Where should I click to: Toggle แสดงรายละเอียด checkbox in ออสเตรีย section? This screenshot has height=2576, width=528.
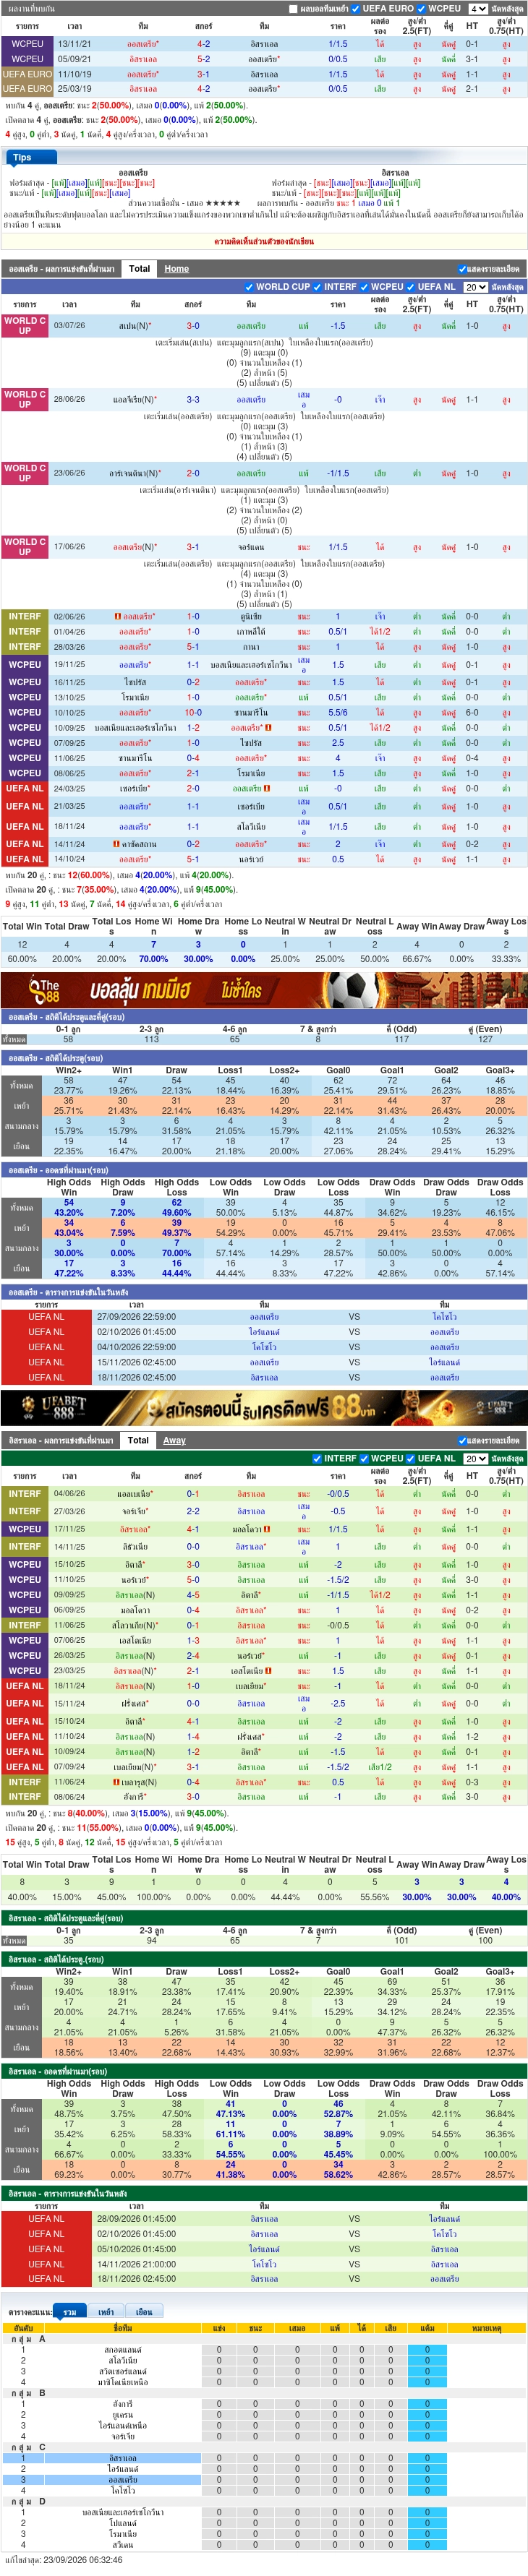[x=462, y=269]
